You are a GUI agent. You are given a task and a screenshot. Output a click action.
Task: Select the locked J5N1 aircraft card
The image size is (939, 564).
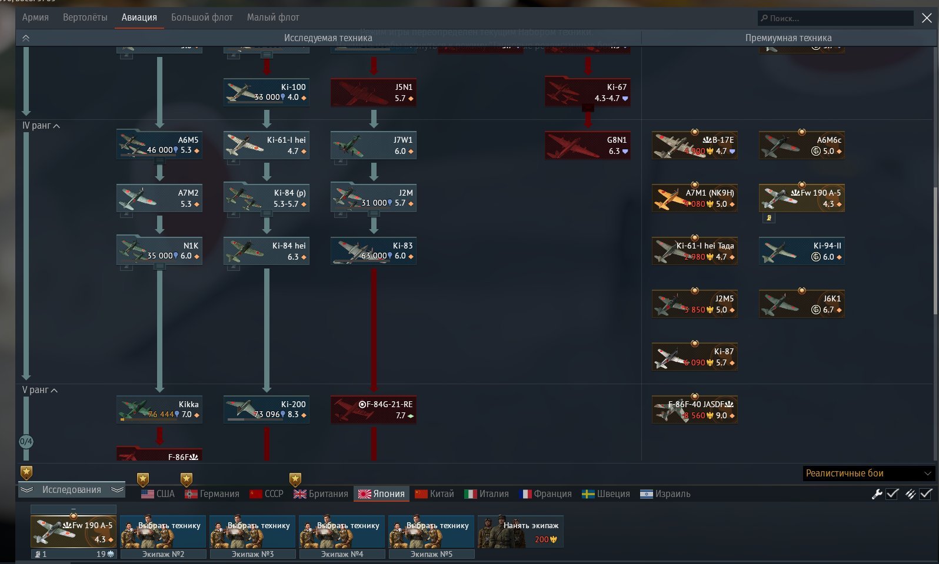click(374, 92)
